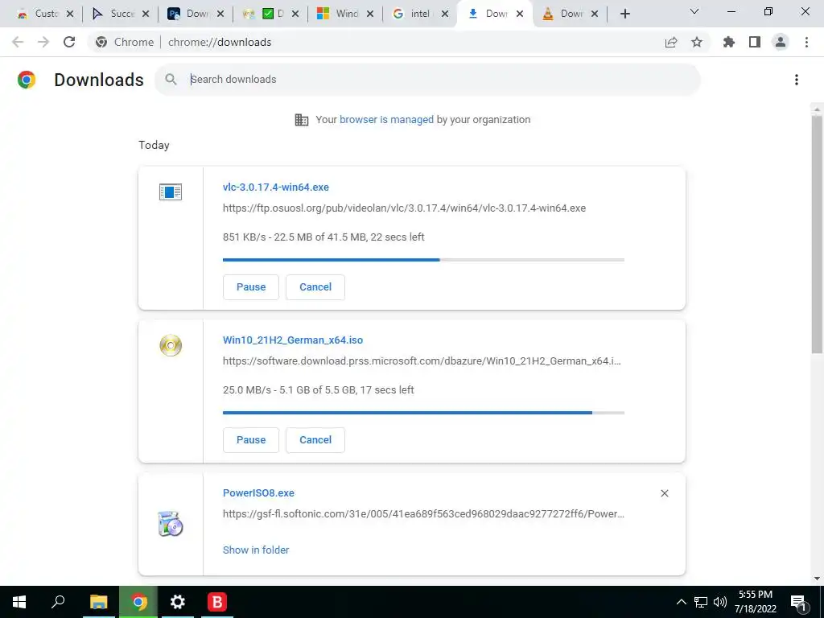Open PowerISO8.exe file link
The height and width of the screenshot is (618, 824).
pos(258,493)
